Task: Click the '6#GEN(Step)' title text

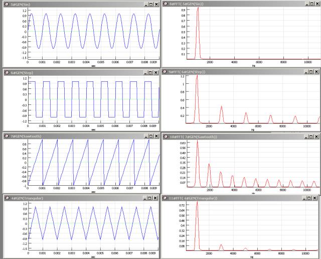Action: 22,73
